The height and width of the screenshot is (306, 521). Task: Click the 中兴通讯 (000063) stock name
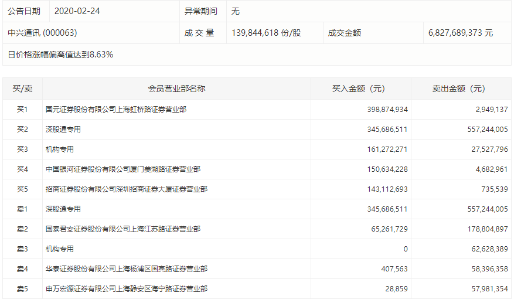coord(43,33)
